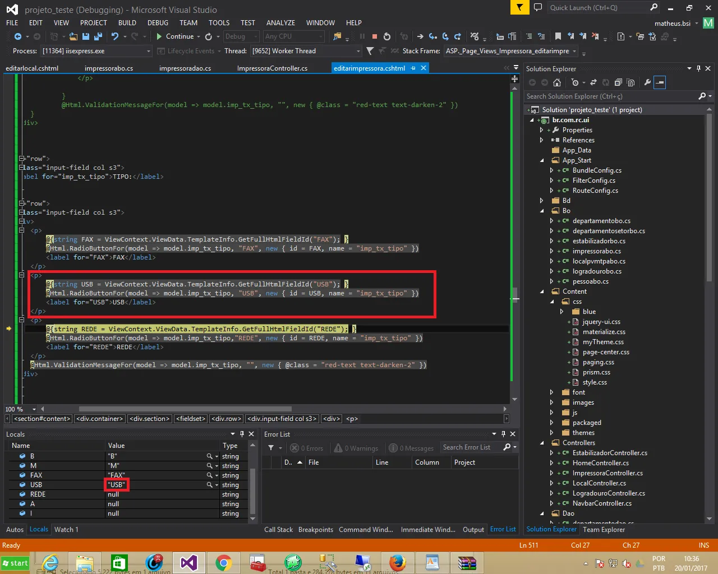Switch to the ImpressoraController.cs tab
This screenshot has width=718, height=574.
[x=272, y=68]
